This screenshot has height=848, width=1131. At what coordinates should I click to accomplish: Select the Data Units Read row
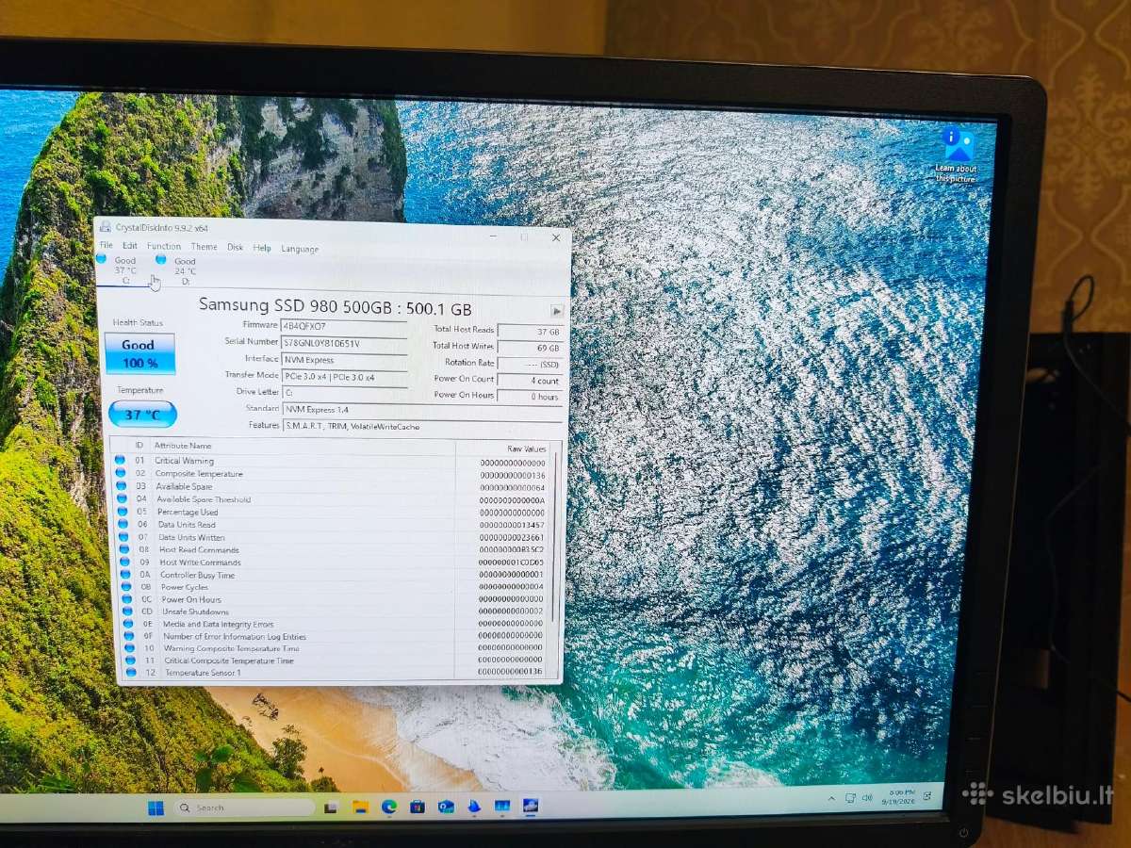pos(332,524)
